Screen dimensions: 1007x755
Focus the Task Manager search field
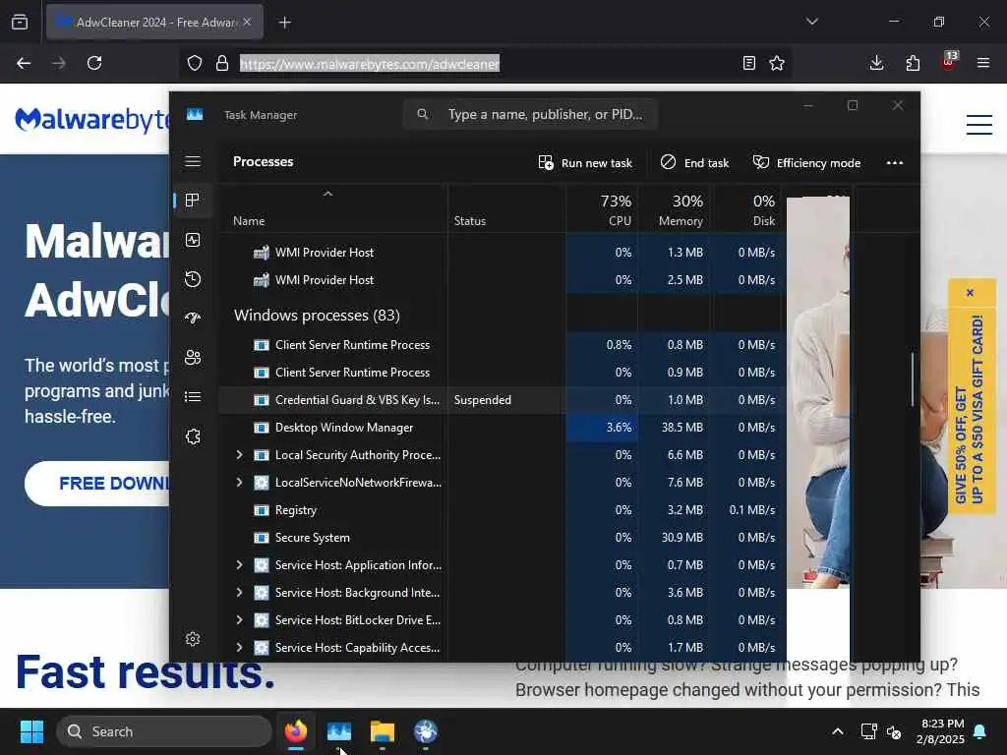tap(530, 114)
